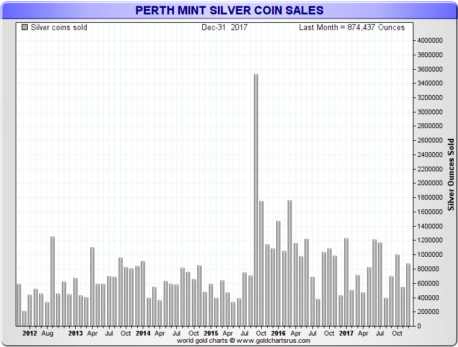The height and width of the screenshot is (347, 458).
Task: Click the final Oct label after 2017
Action: pyautogui.click(x=397, y=333)
